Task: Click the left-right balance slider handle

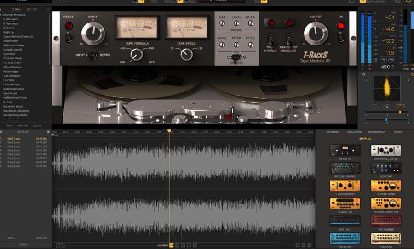Action: pos(386,119)
